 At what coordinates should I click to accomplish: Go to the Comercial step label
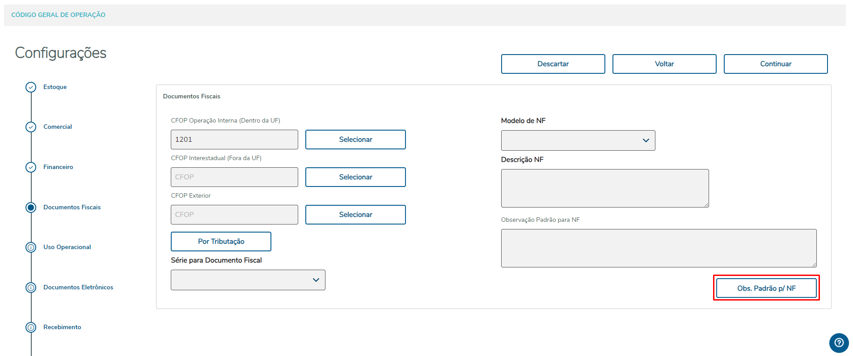pos(58,127)
